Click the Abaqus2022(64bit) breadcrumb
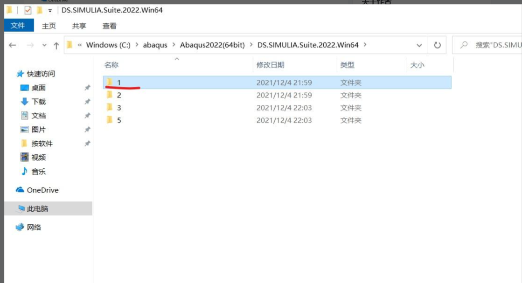 click(x=212, y=45)
